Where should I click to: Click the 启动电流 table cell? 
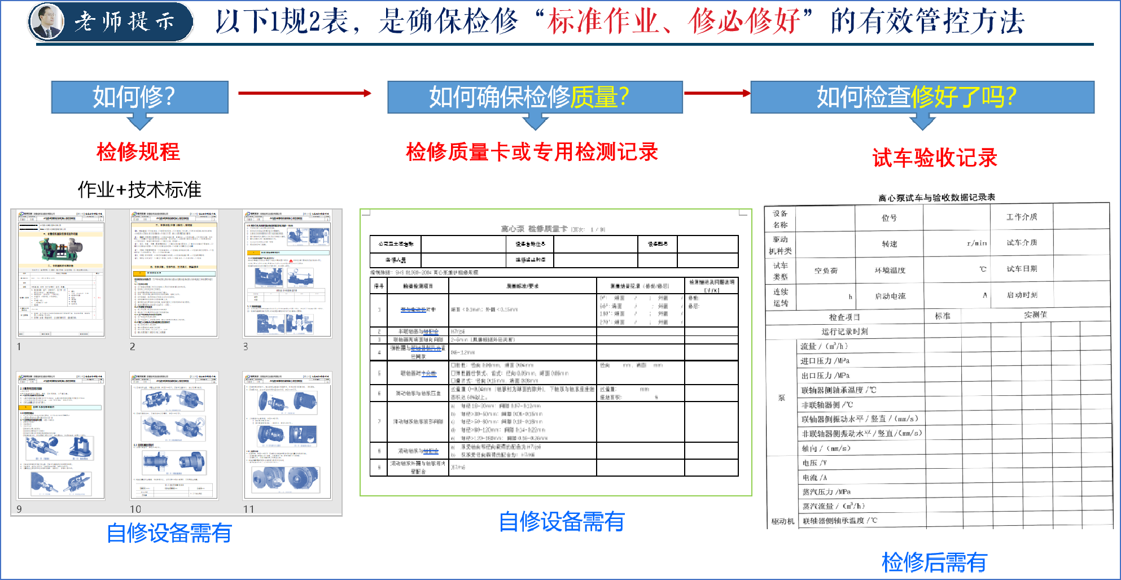pos(890,296)
